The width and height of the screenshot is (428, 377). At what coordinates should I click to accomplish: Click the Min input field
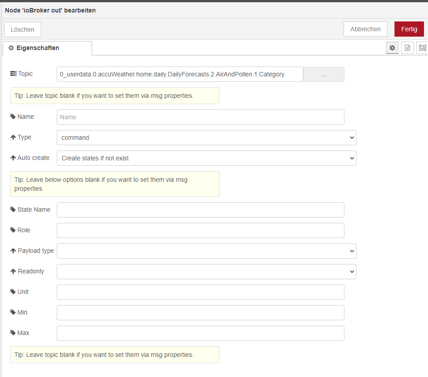point(200,313)
